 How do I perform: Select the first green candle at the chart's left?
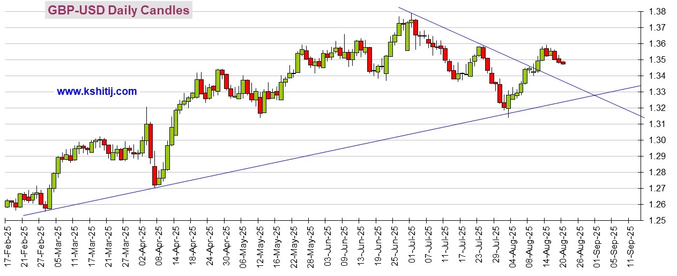point(7,204)
